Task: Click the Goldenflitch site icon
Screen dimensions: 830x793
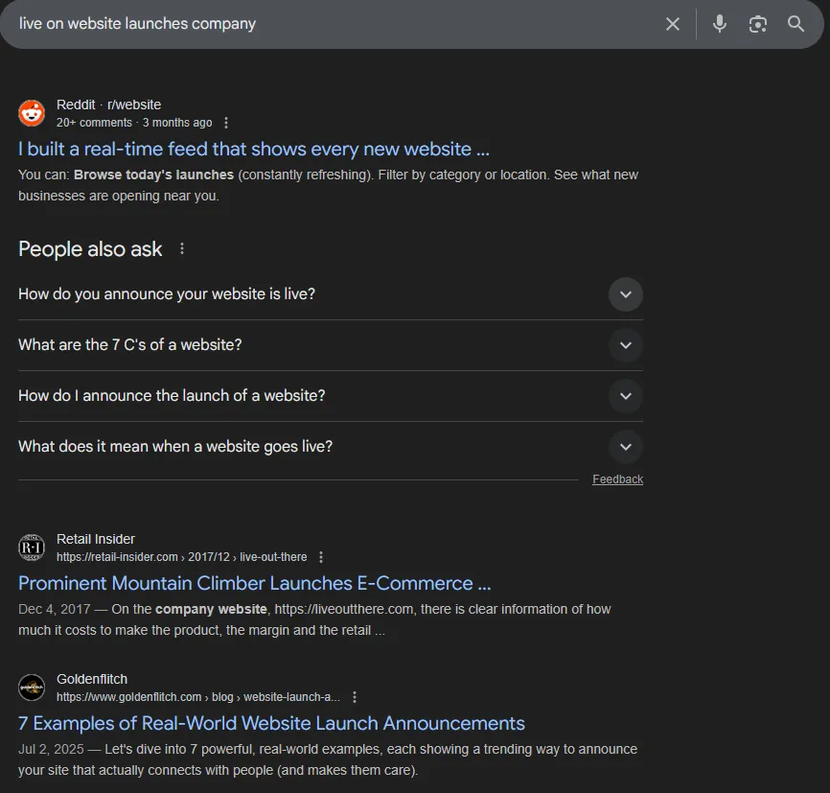Action: (x=32, y=688)
